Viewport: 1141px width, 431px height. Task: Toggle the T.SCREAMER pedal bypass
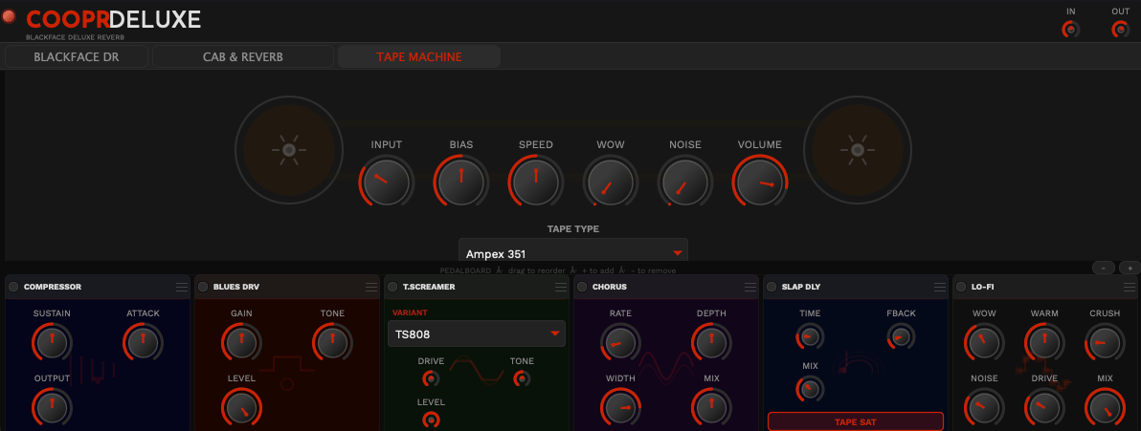pos(393,287)
